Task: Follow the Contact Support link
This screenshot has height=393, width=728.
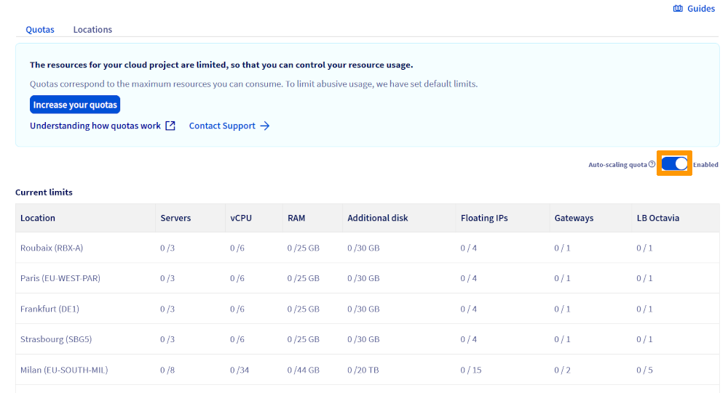Action: 222,126
